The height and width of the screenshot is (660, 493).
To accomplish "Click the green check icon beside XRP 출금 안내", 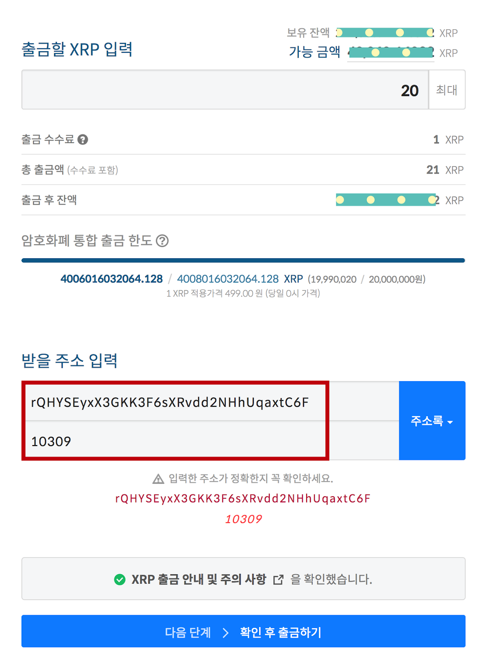I will [120, 580].
